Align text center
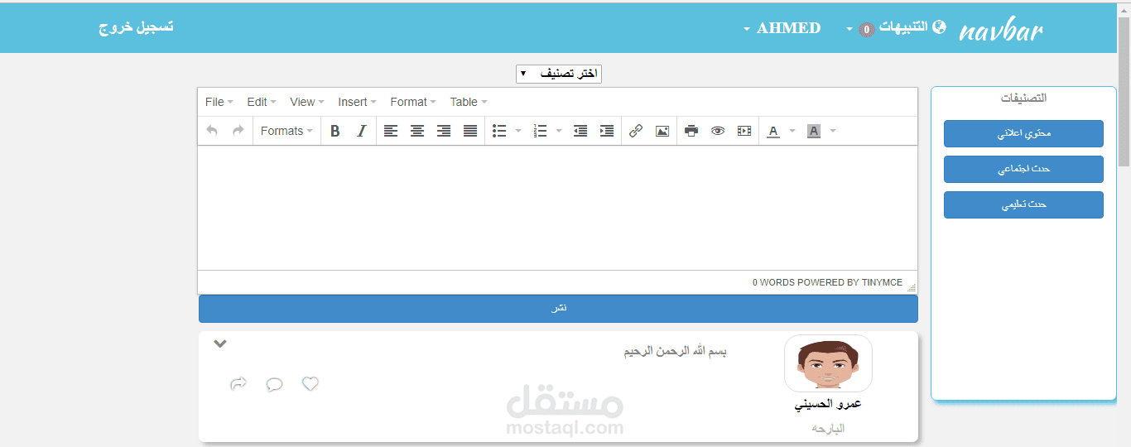Screen dimensions: 1131x447 pyautogui.click(x=417, y=131)
